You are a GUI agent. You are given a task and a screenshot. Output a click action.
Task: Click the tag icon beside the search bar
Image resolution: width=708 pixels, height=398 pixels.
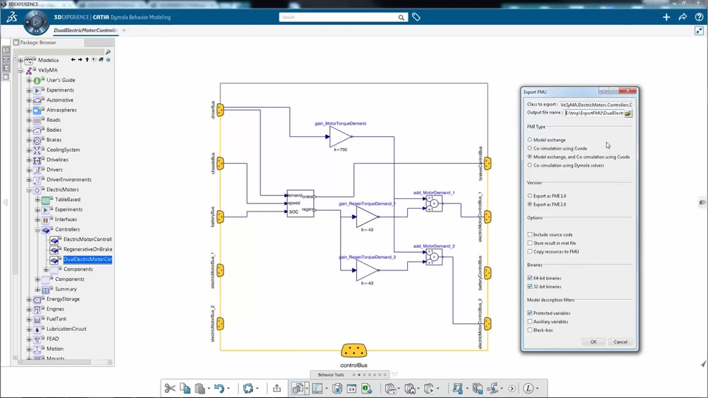pyautogui.click(x=416, y=17)
